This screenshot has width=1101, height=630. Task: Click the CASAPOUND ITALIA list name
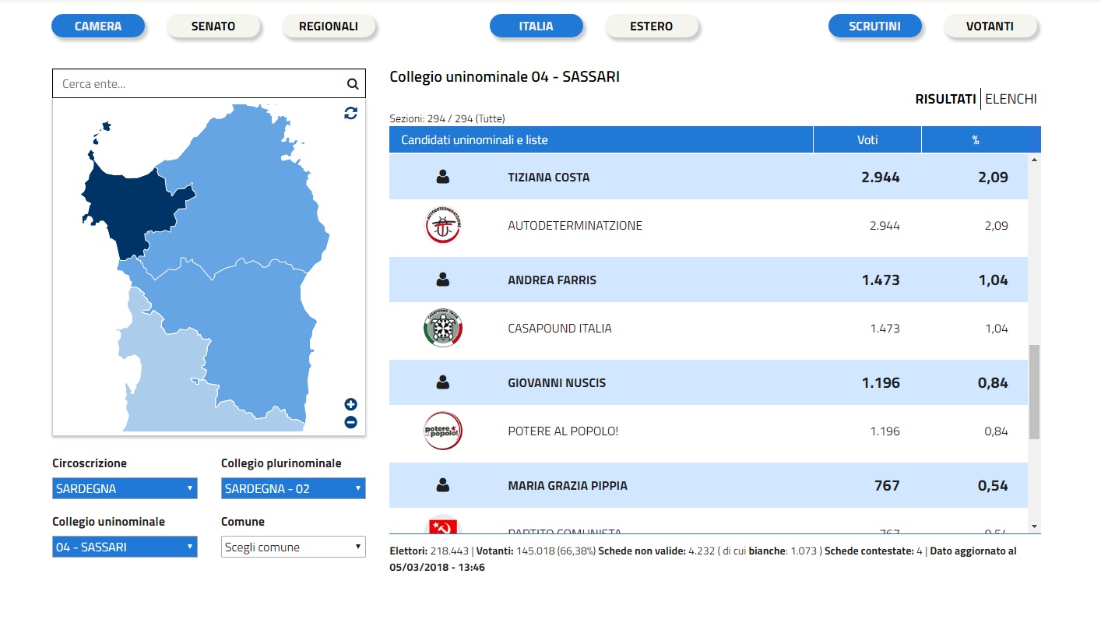[x=560, y=329]
